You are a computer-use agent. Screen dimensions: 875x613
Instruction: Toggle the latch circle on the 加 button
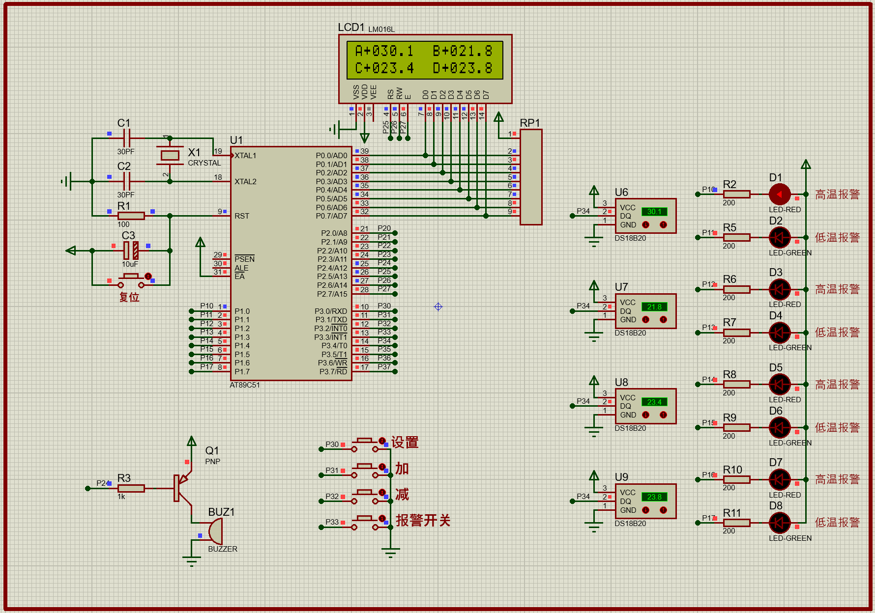point(382,467)
